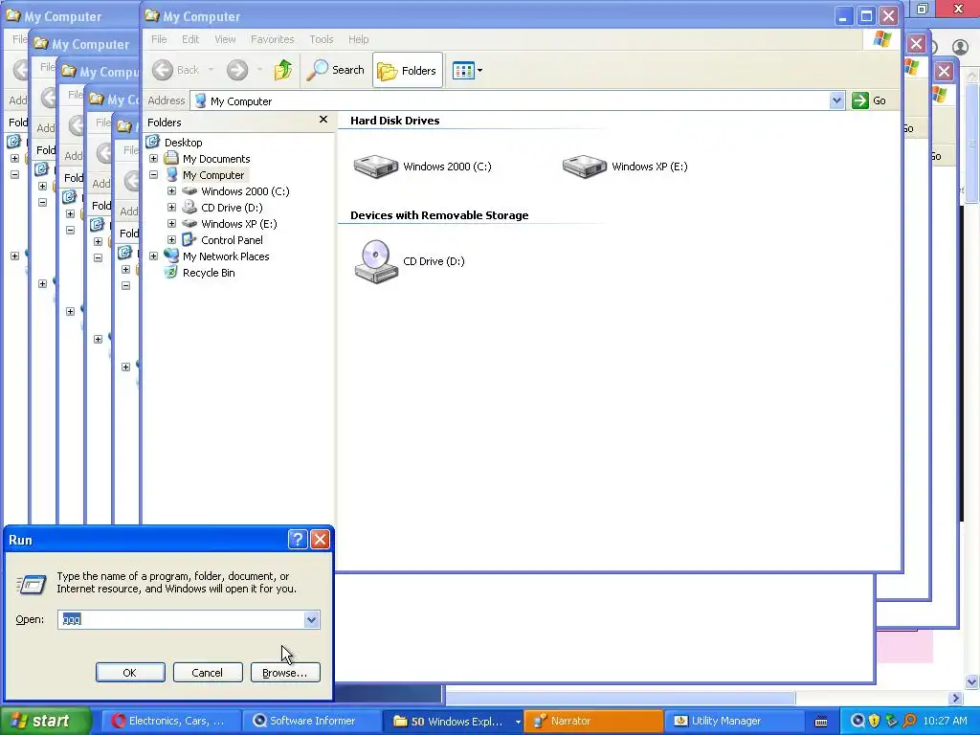The image size is (980, 735).
Task: Expand Windows XP (E:) tree node
Action: tap(172, 224)
